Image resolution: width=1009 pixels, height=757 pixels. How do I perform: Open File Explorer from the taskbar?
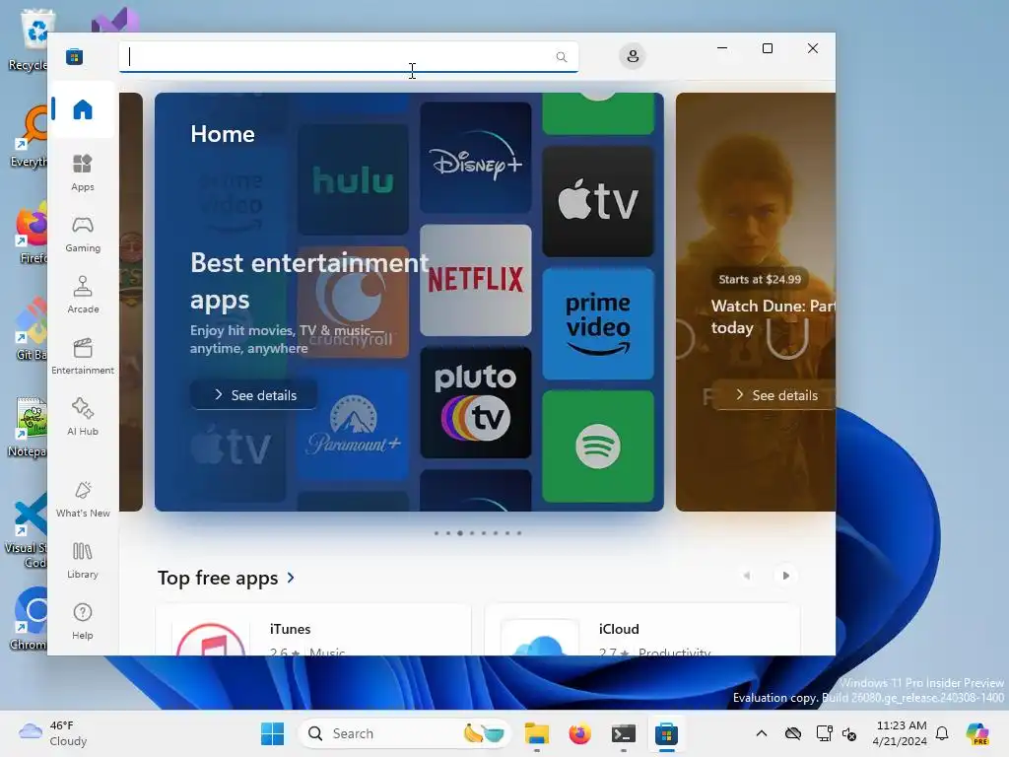tap(537, 733)
